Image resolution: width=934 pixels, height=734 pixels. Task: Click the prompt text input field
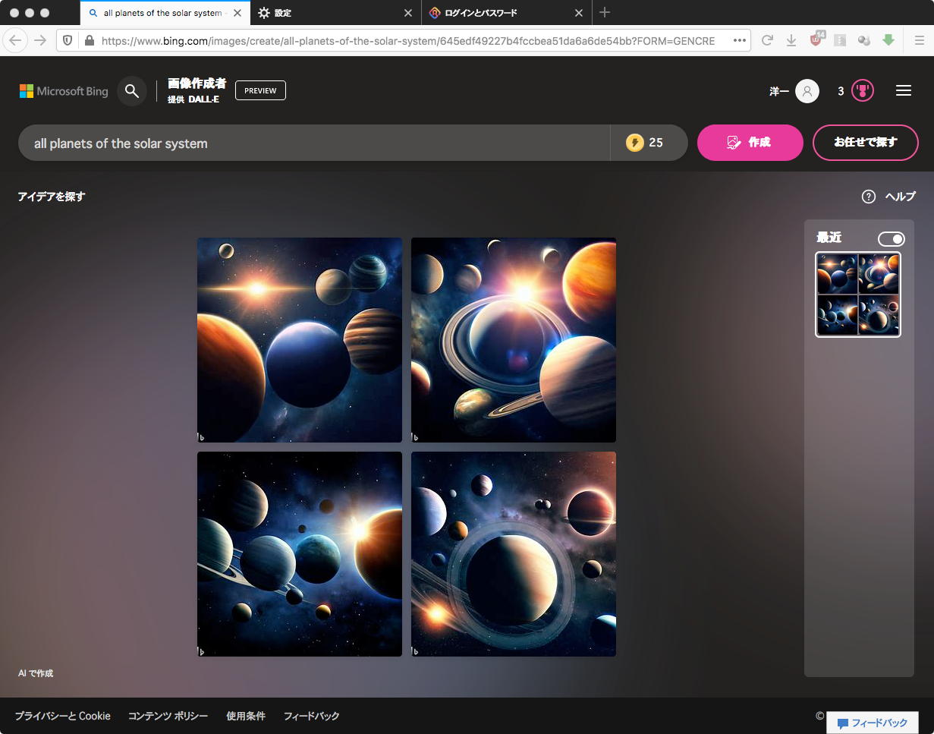pyautogui.click(x=314, y=143)
